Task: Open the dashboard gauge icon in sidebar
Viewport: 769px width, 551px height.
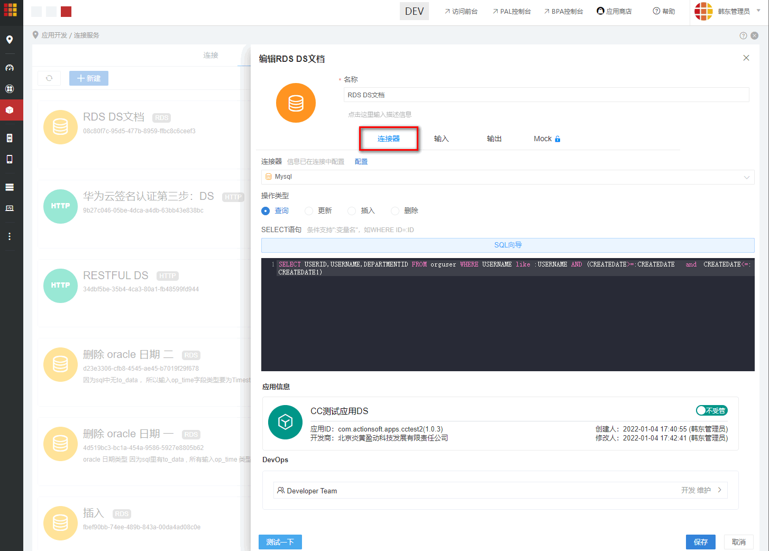Action: click(11, 67)
